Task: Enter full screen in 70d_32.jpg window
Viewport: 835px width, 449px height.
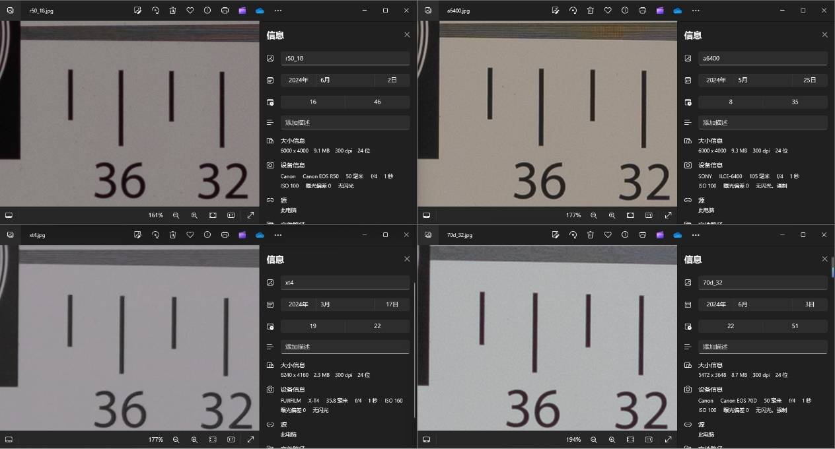Action: point(668,439)
